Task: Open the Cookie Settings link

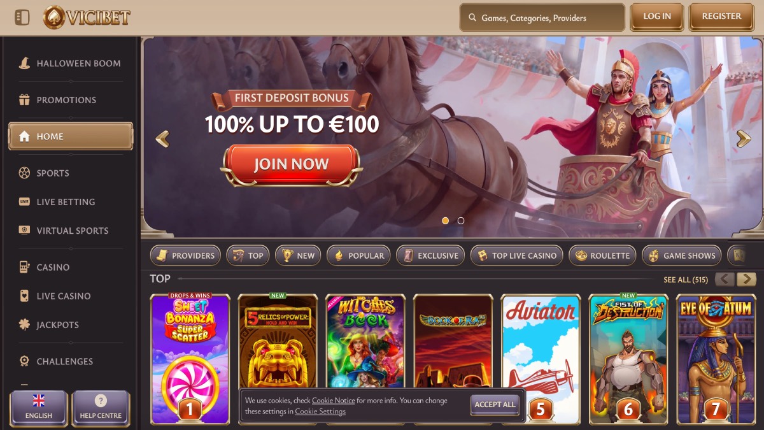Action: [320, 412]
